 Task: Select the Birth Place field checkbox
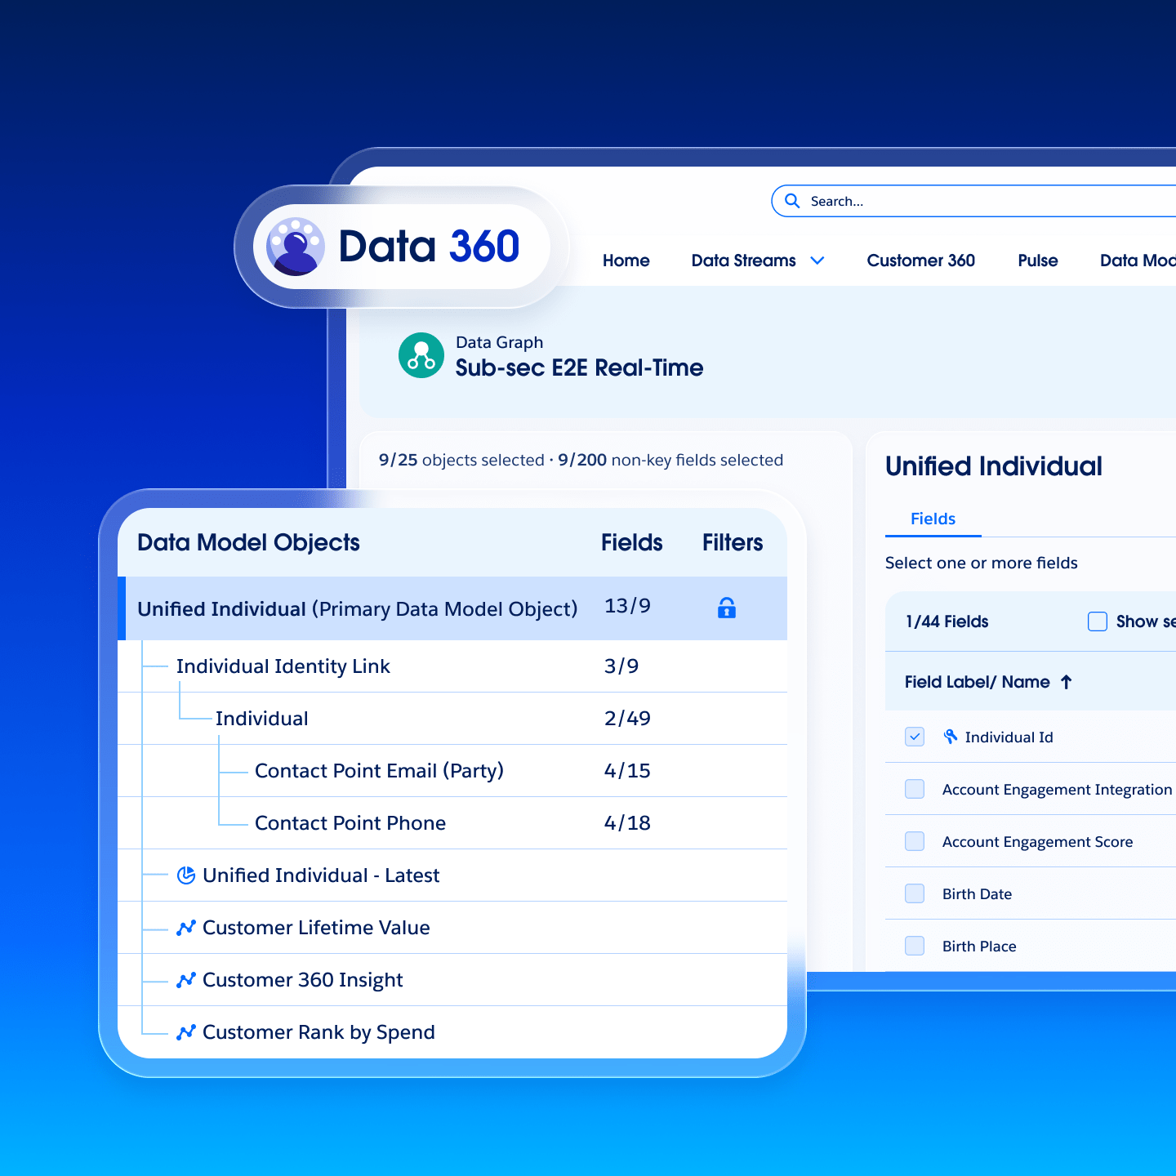coord(915,946)
